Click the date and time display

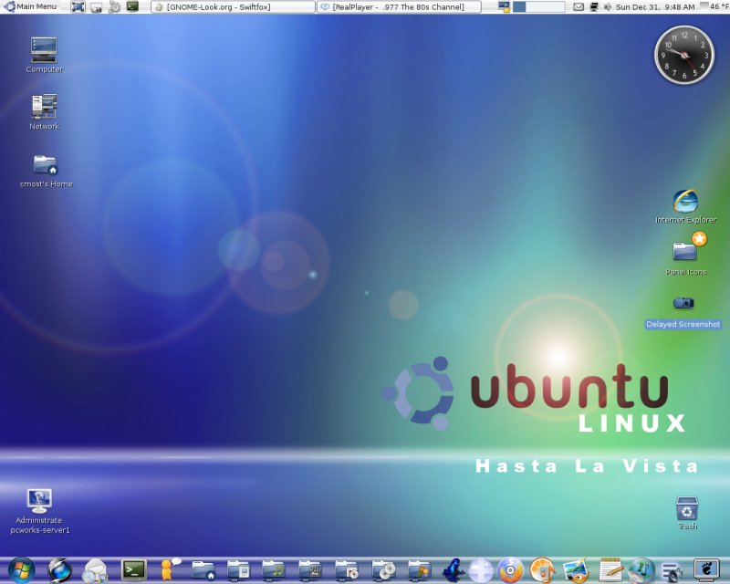(655, 7)
